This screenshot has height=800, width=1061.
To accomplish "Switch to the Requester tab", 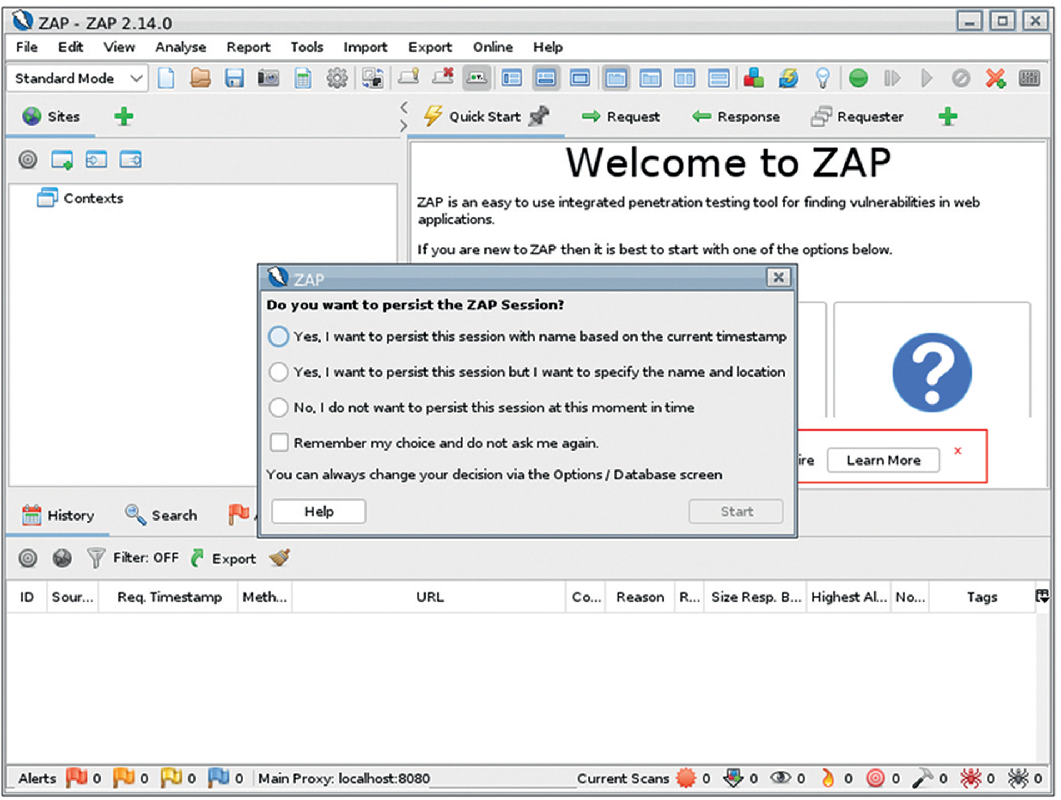I will [857, 117].
